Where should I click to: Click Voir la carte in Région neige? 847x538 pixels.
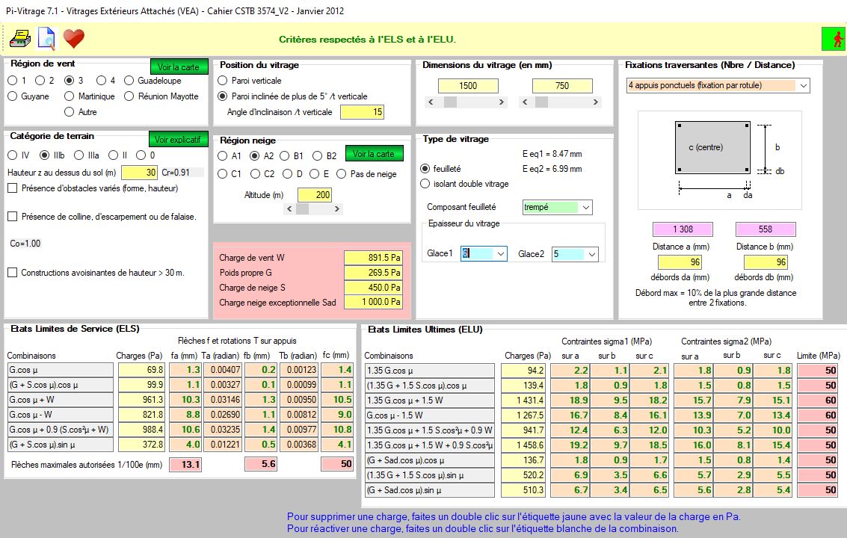(374, 154)
